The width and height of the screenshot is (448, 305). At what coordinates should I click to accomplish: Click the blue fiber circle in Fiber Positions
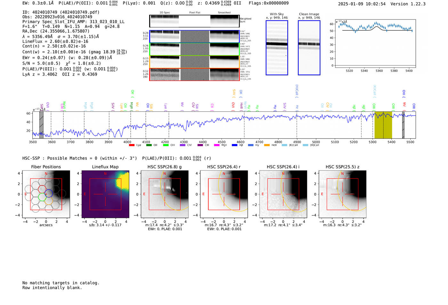point(49,193)
